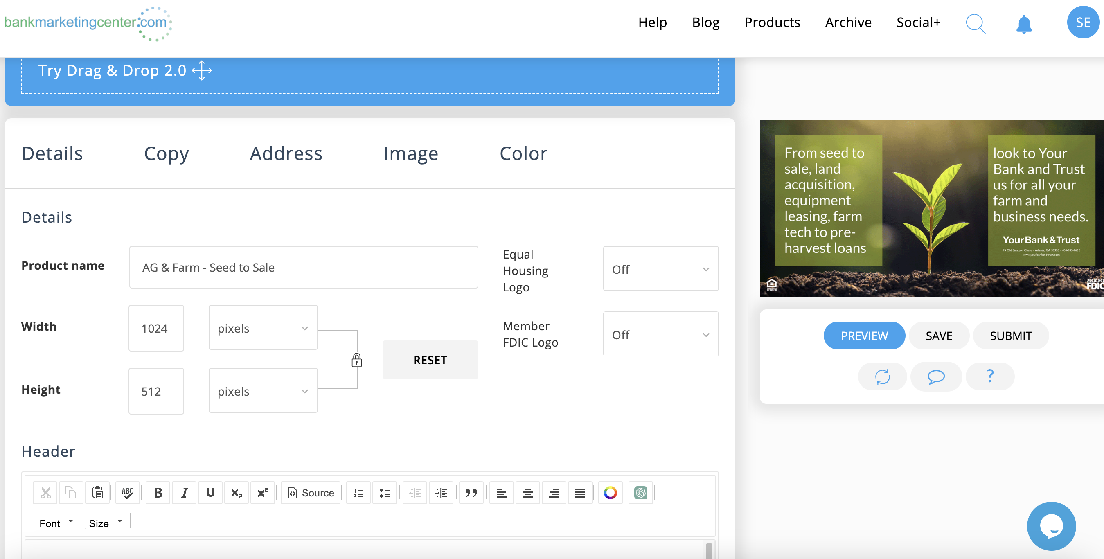The width and height of the screenshot is (1104, 559).
Task: Switch to the Copy tab
Action: 166,153
